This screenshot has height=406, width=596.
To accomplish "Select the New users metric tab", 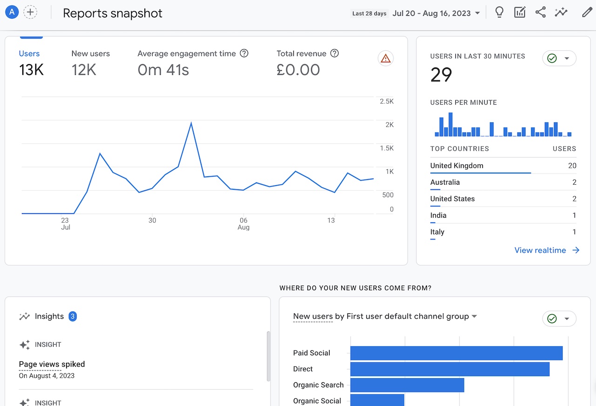I will point(90,62).
